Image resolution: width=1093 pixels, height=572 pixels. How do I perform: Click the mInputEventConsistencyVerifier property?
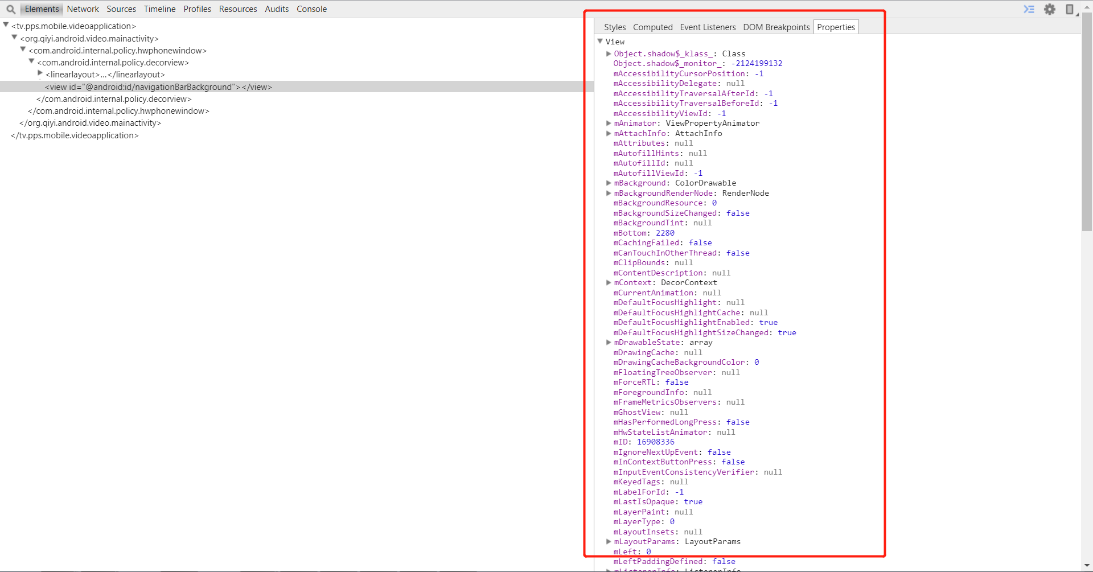(684, 472)
